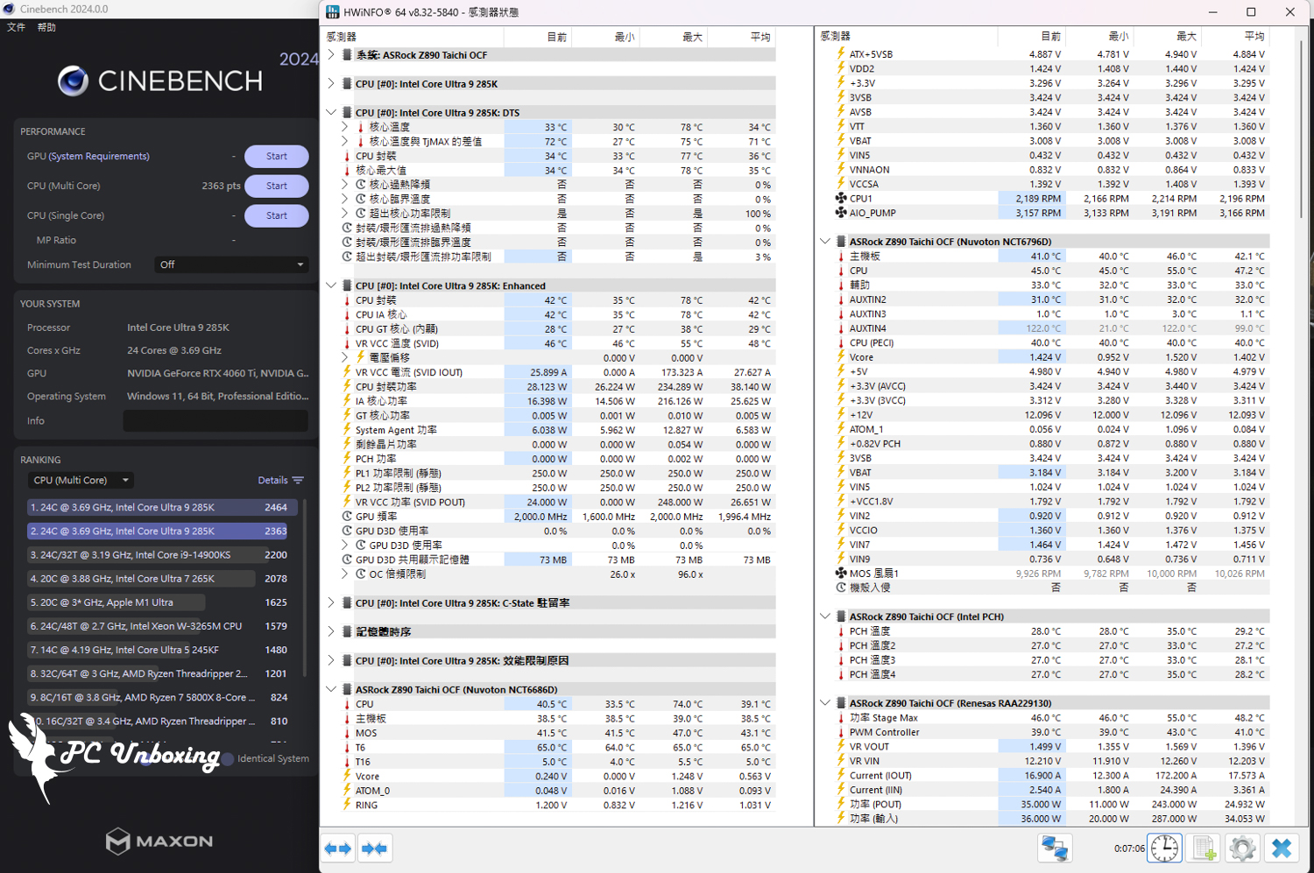Select the Intel Core i9-14900KS ranking entry

147,555
